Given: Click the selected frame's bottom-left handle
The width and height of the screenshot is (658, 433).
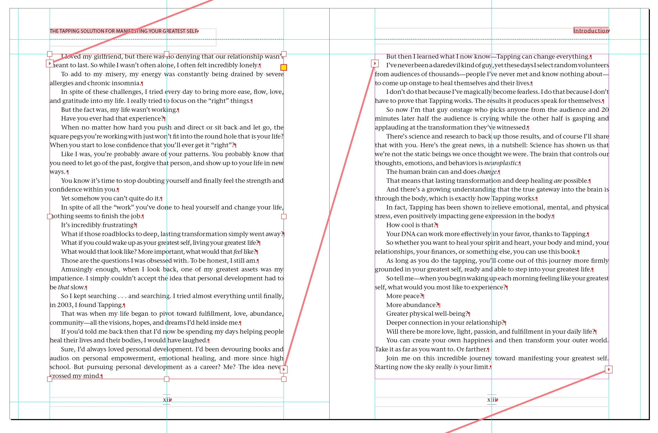Looking at the screenshot, I should [x=50, y=379].
